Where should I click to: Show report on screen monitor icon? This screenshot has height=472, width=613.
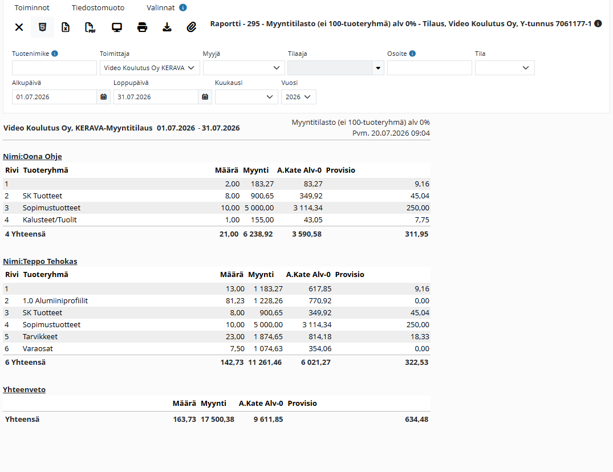point(117,27)
